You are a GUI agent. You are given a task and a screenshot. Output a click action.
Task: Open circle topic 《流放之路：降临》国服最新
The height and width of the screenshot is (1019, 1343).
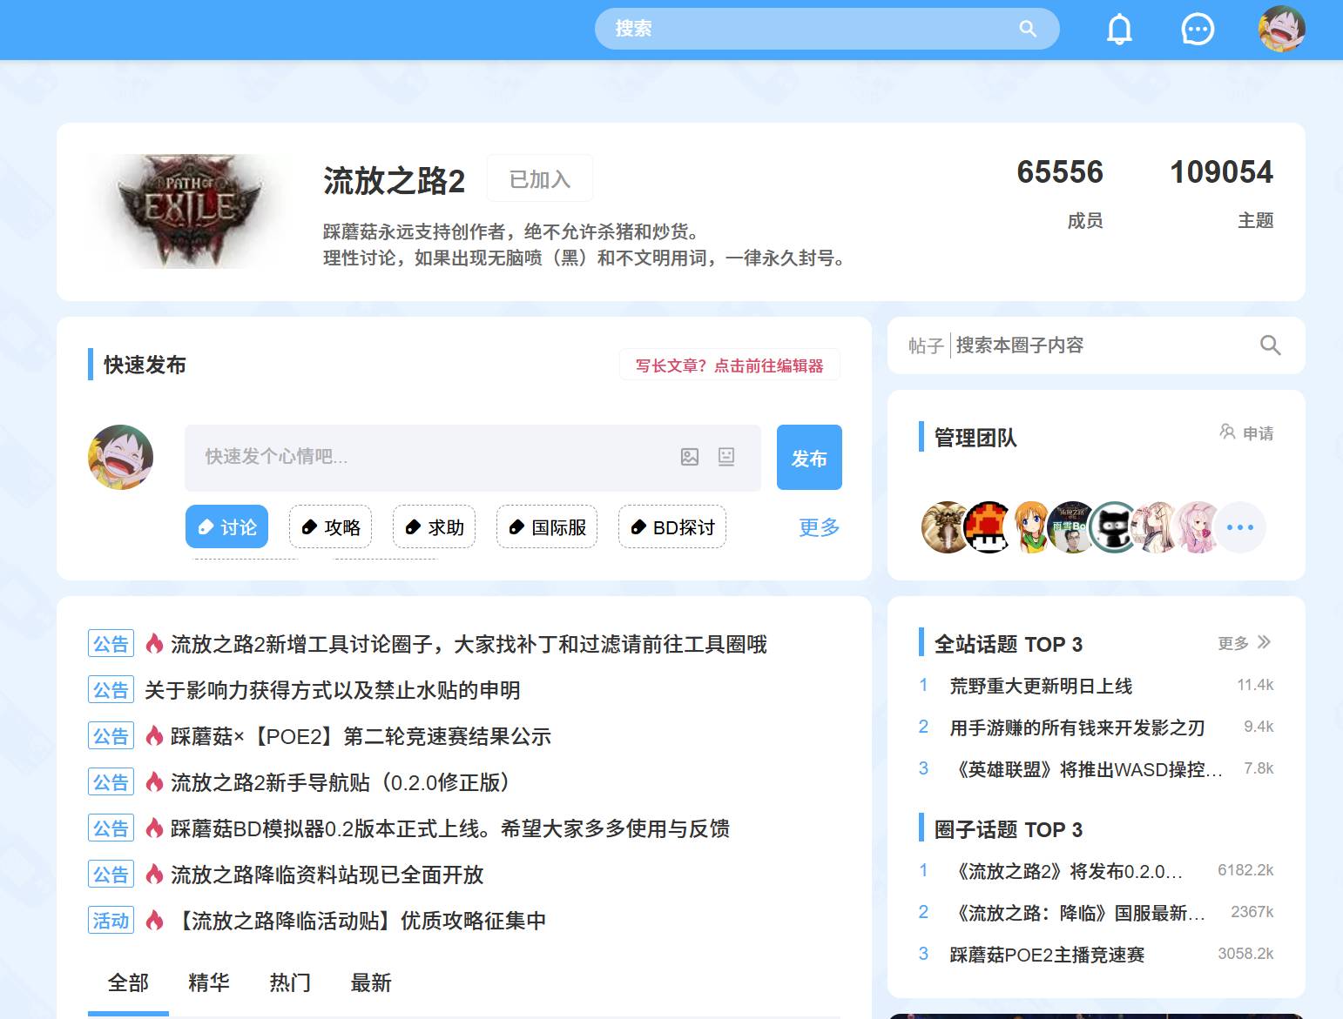coord(1077,913)
